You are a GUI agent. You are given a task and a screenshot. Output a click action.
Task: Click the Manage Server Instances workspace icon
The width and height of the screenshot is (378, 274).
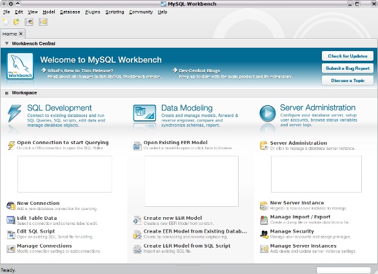[264, 249]
